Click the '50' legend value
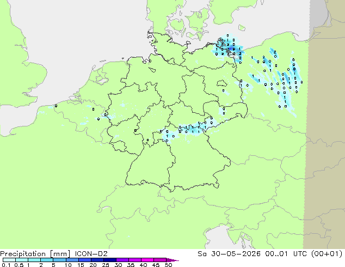345x267 pixels. [168, 265]
